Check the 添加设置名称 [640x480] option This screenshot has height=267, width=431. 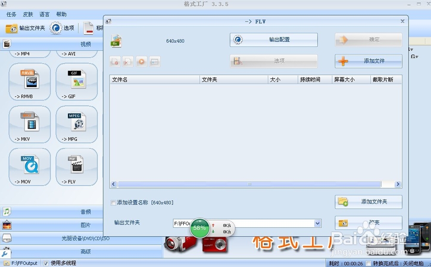114,202
